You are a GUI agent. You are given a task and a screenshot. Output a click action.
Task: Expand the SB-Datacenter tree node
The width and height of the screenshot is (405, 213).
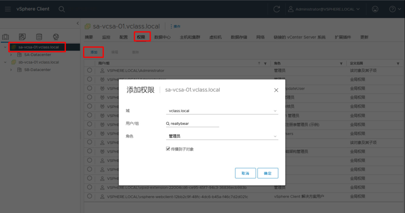[11, 70]
